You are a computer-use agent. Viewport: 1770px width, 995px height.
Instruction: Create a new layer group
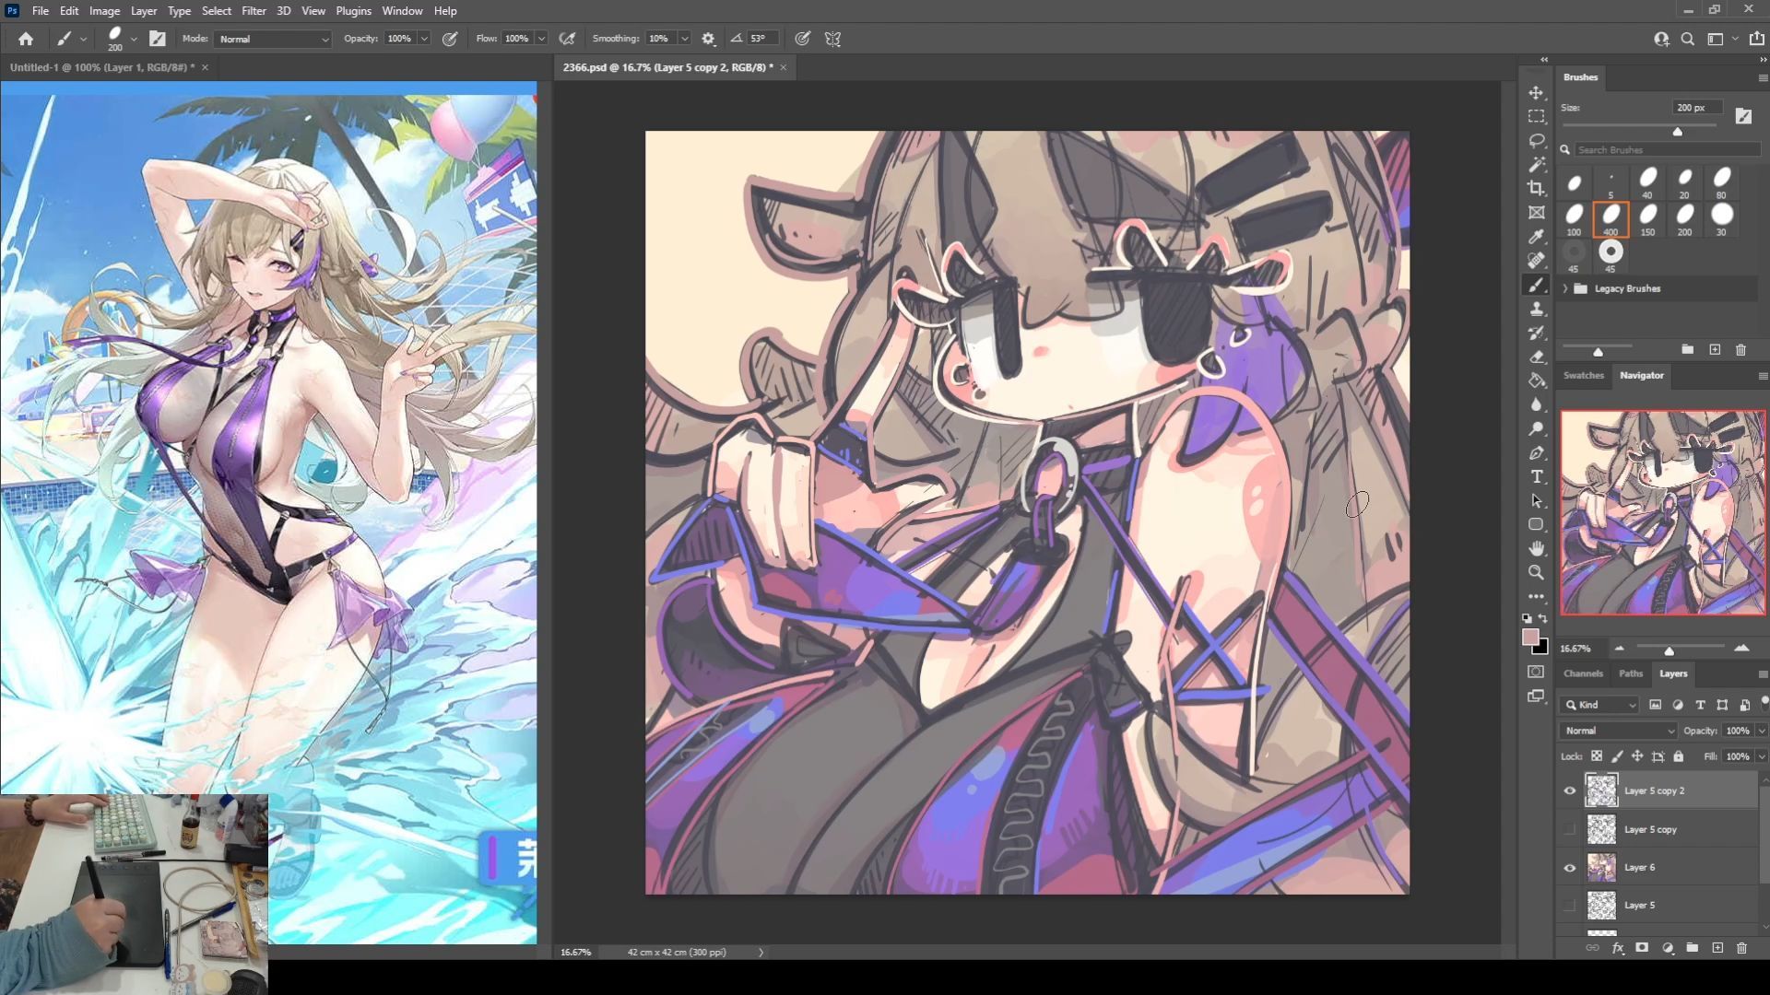pyautogui.click(x=1692, y=948)
